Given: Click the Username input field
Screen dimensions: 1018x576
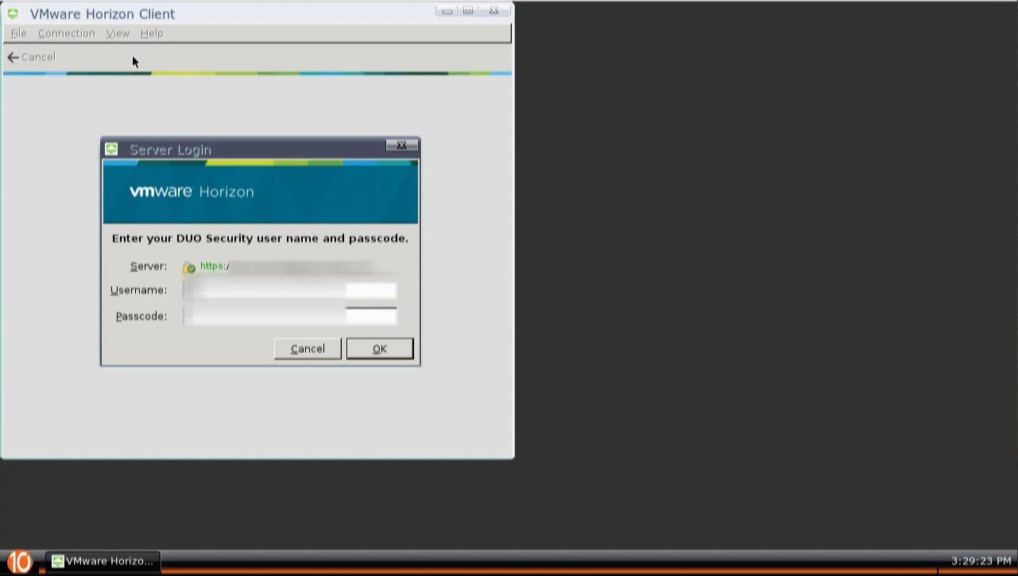Looking at the screenshot, I should click(x=290, y=290).
